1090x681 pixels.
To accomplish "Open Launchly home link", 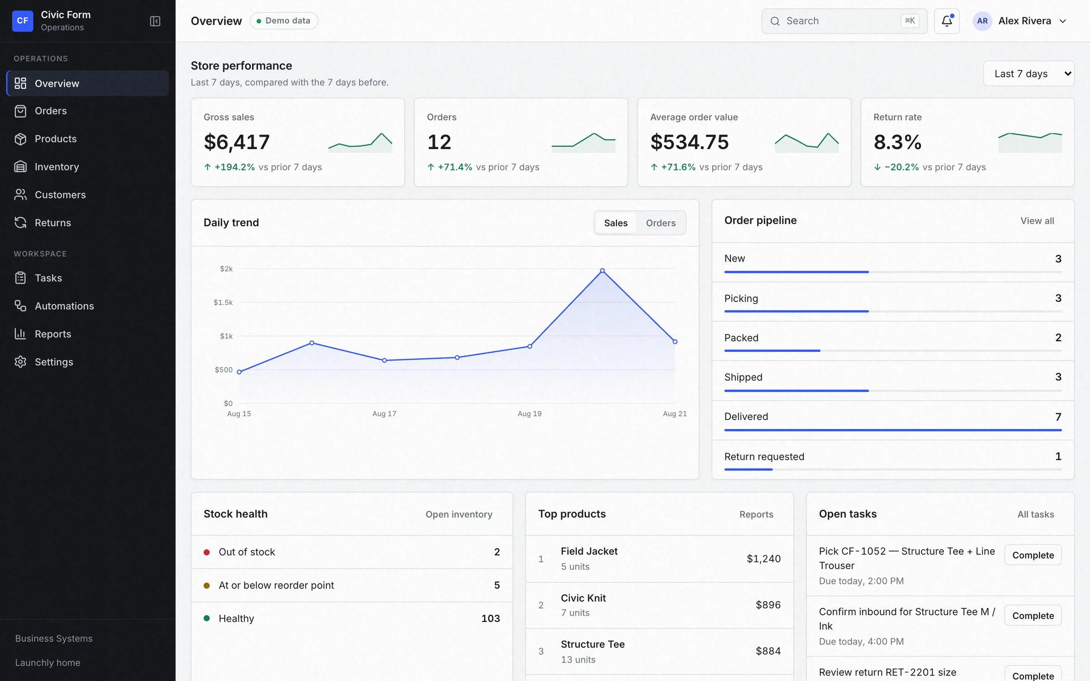I will point(48,663).
